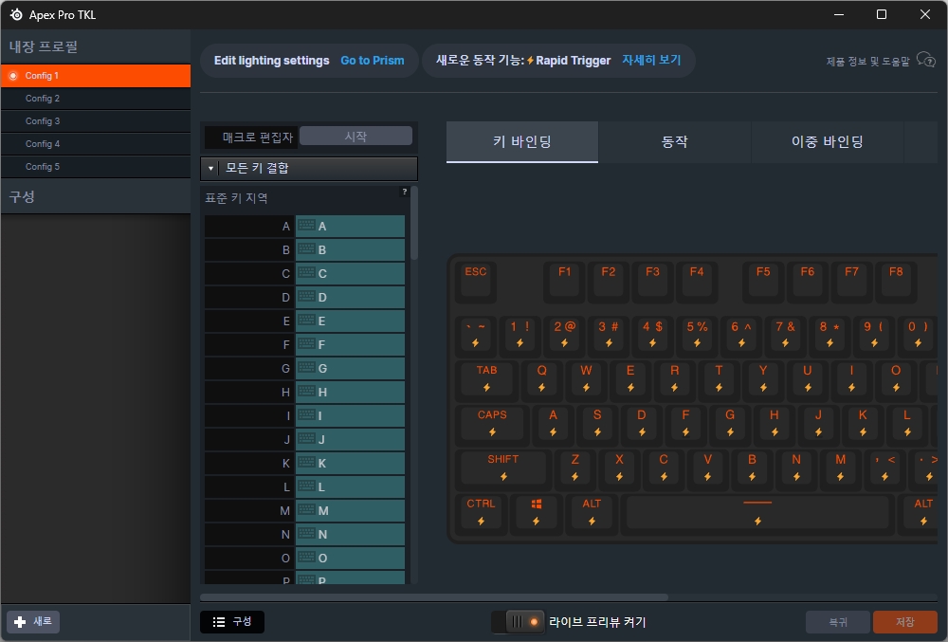Select the tilde key on keyboard layout
This screenshot has height=642, width=948.
[x=476, y=335]
